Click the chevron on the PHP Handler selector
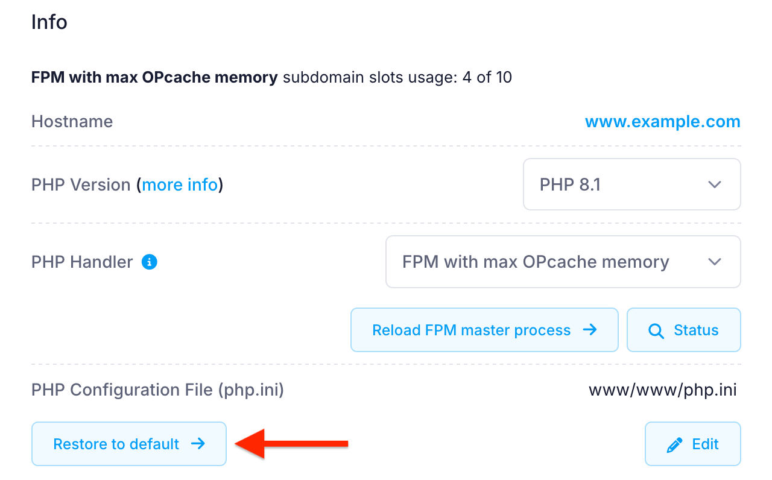The width and height of the screenshot is (772, 480). [715, 262]
